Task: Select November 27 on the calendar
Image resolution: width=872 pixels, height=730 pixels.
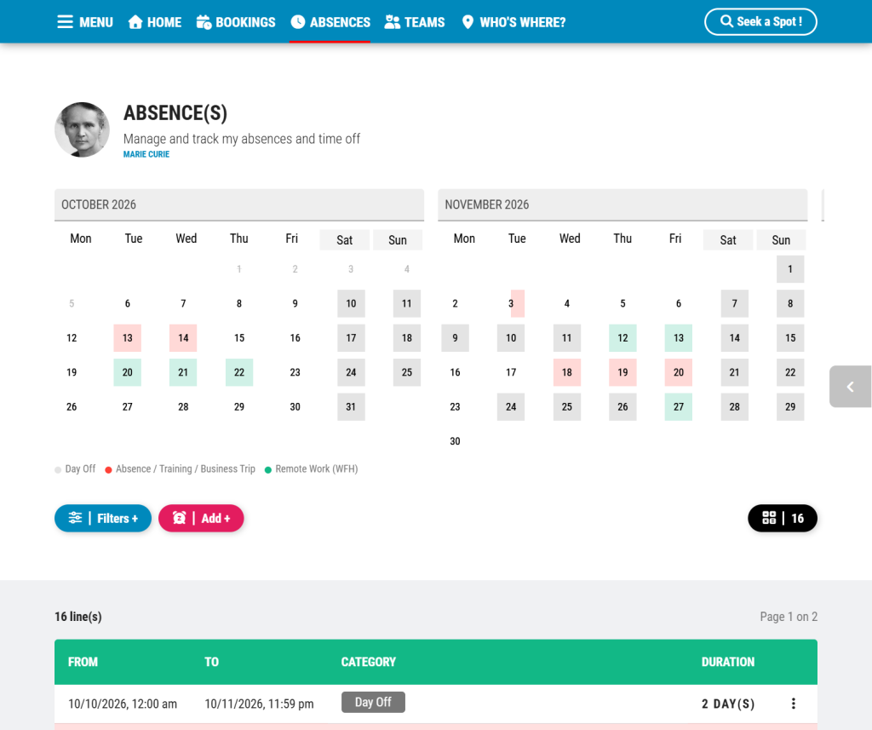Action: tap(679, 406)
